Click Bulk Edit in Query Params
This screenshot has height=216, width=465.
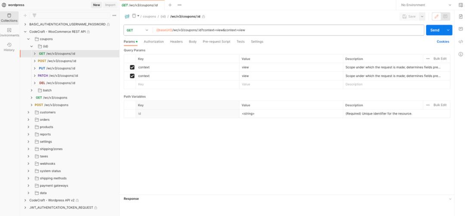pos(440,58)
